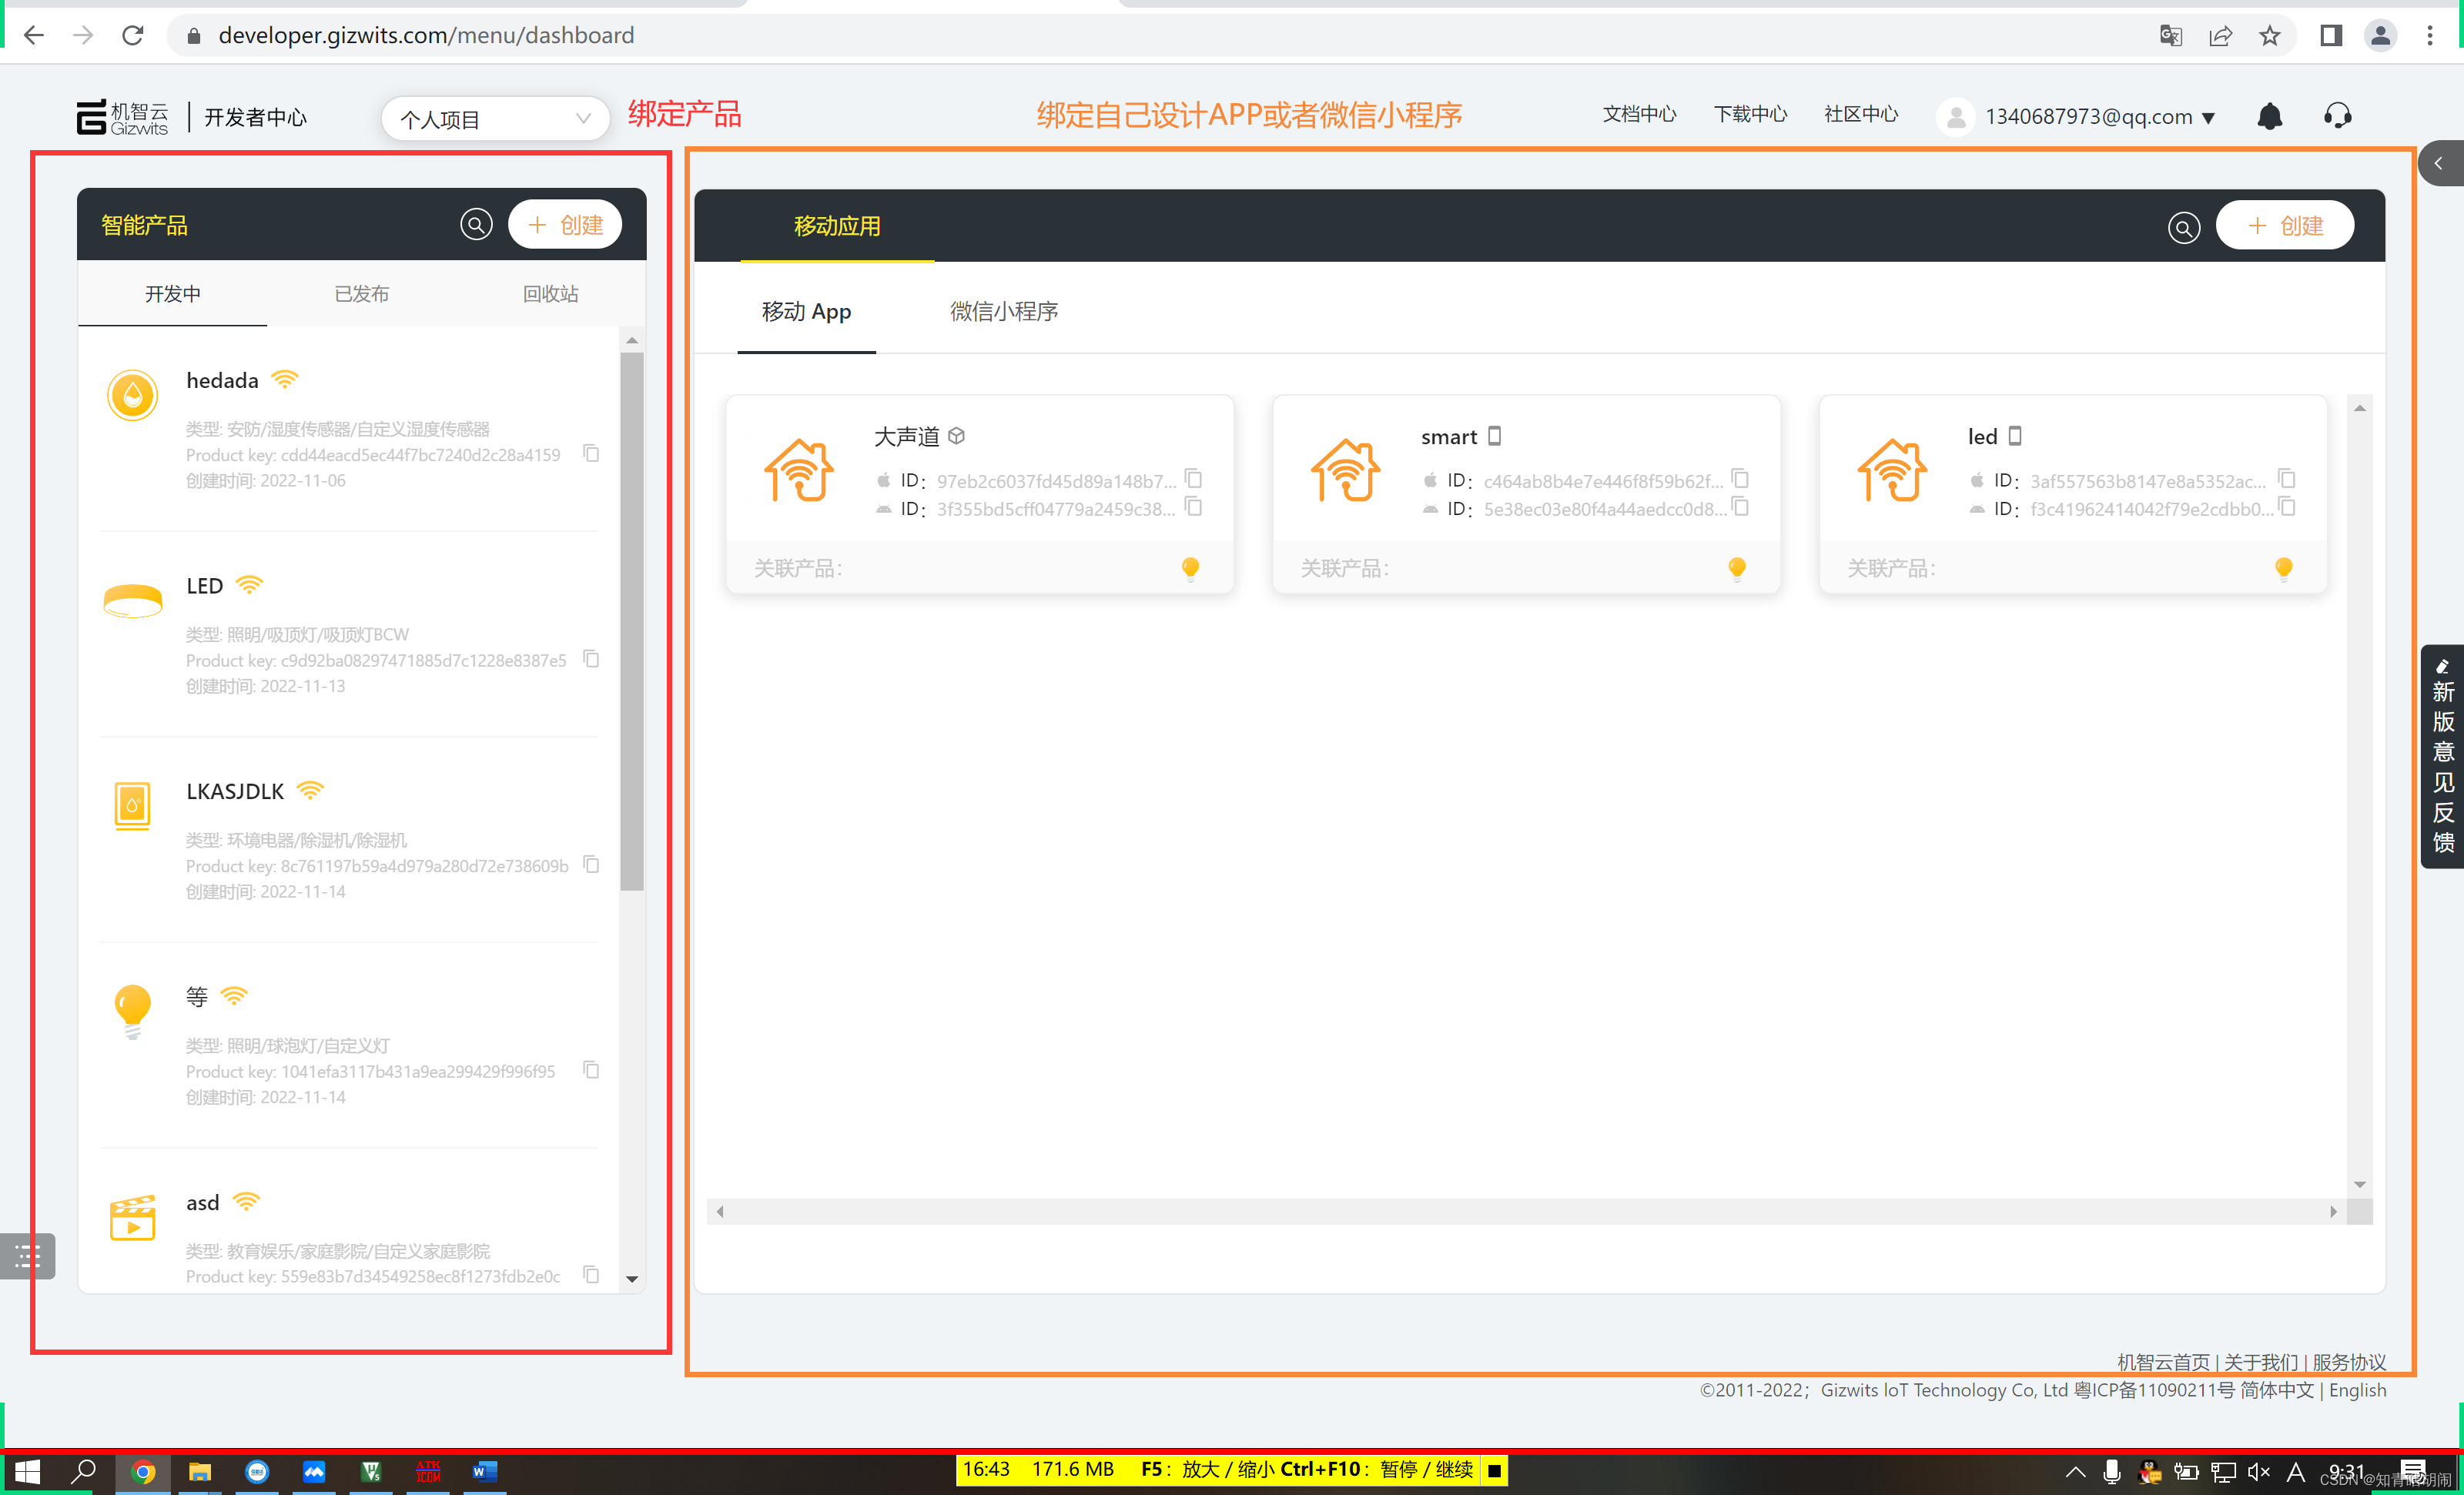Copy hedada product key
Screen dimensions: 2464x1495
coord(591,454)
